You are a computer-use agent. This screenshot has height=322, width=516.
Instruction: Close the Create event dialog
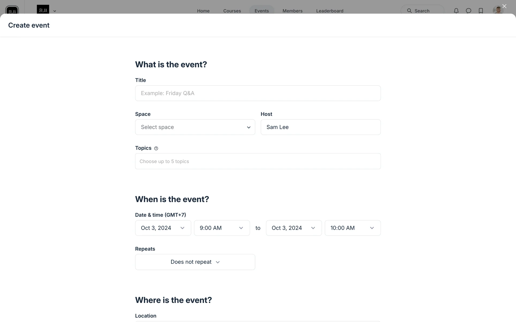pos(504,6)
